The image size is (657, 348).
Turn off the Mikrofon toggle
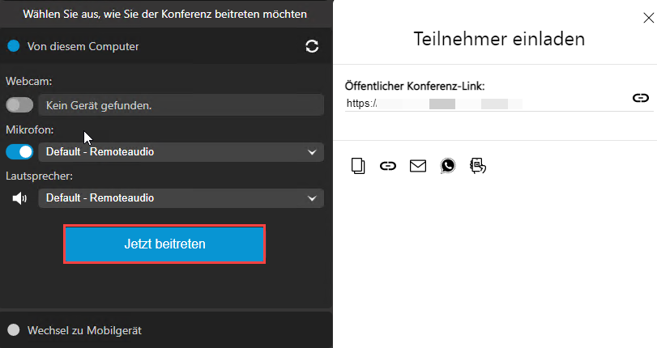[x=19, y=151]
